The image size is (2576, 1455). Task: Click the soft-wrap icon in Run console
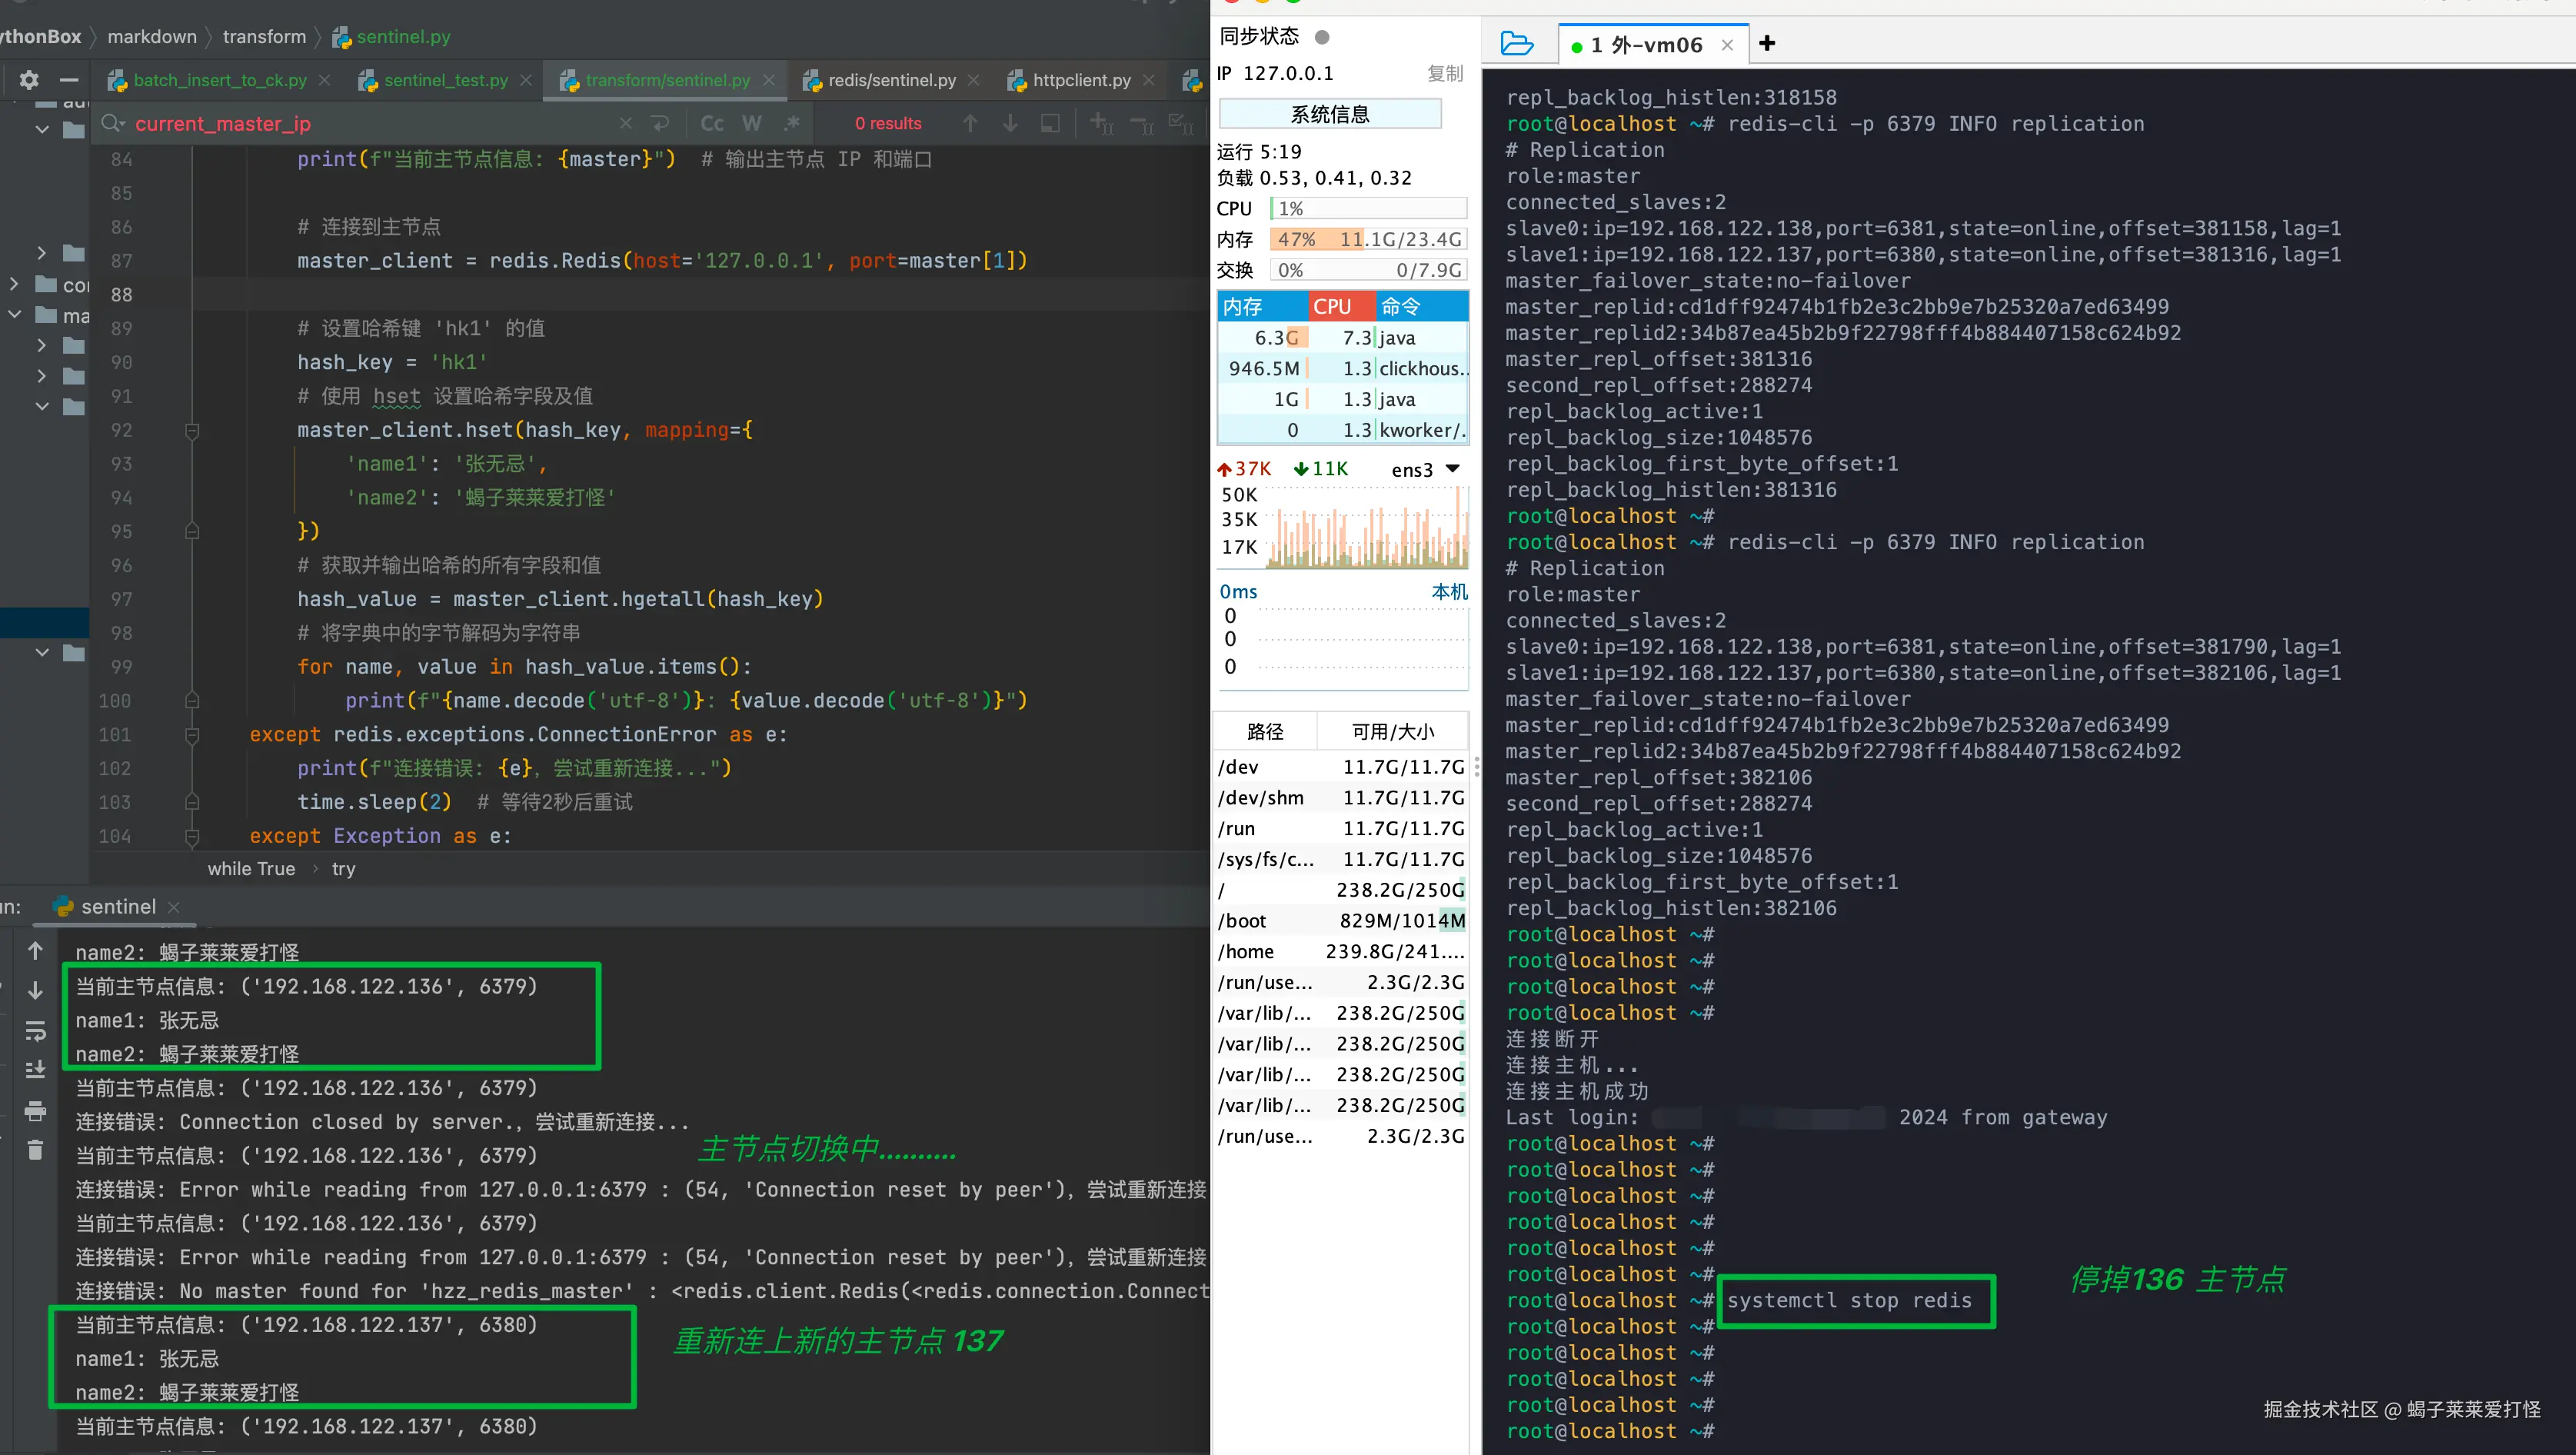coord(35,1030)
